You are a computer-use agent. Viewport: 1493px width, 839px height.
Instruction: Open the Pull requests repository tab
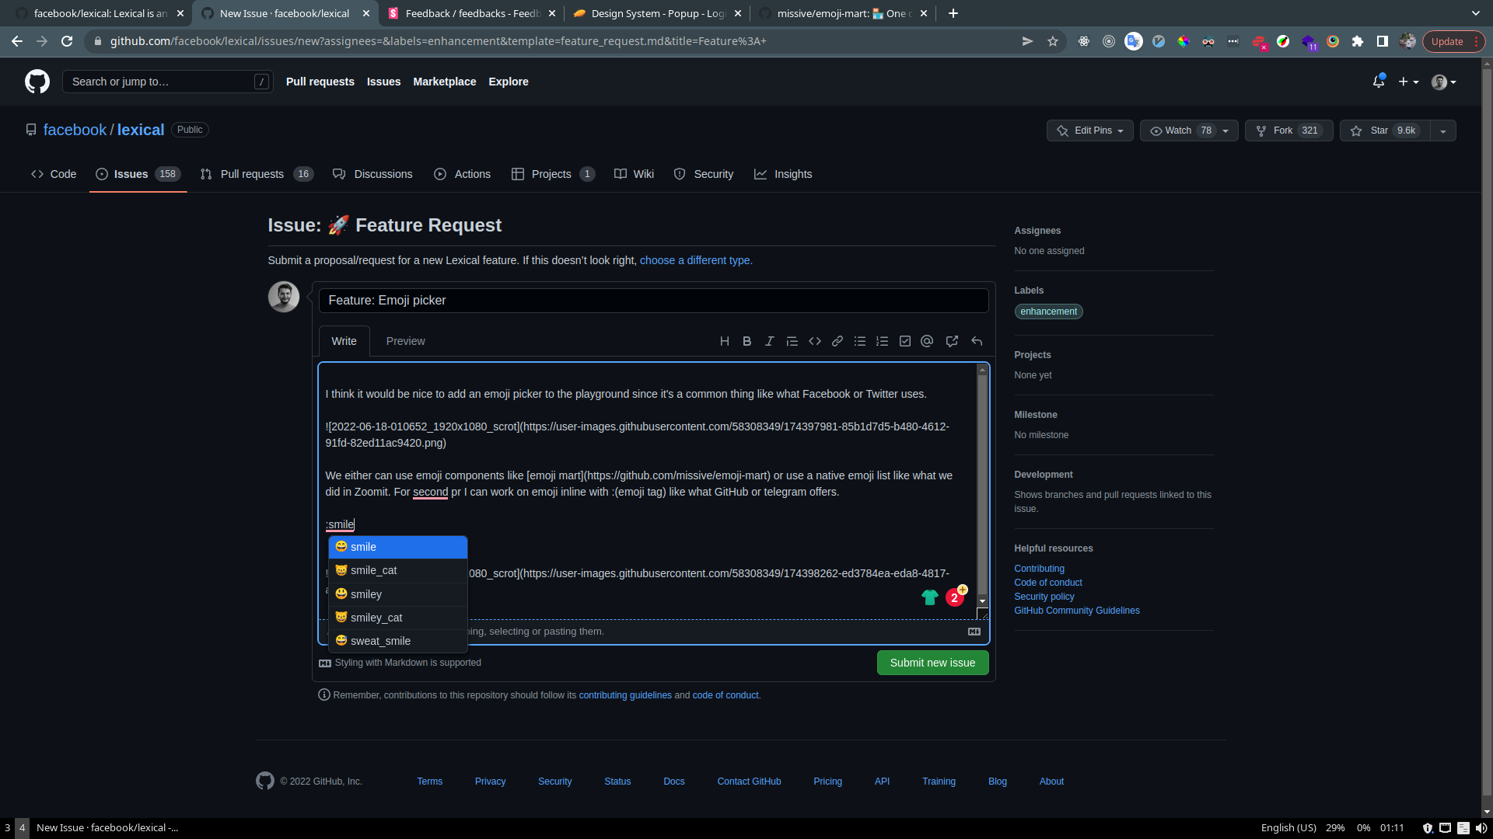pyautogui.click(x=257, y=174)
